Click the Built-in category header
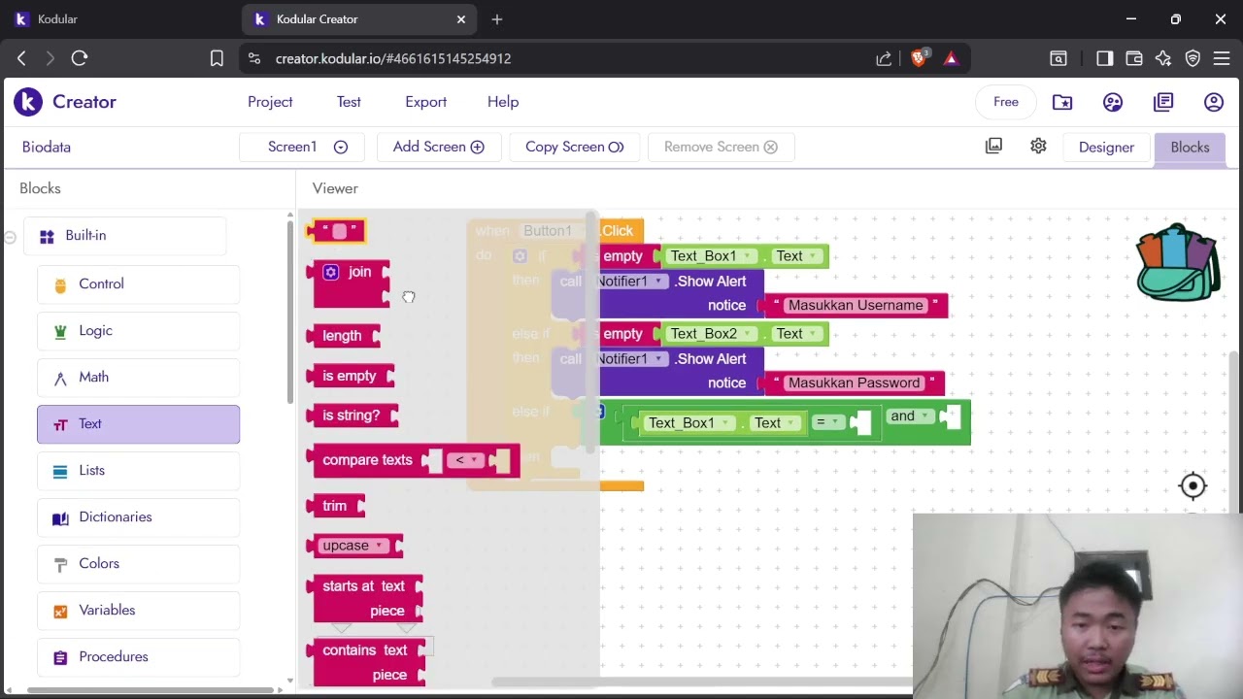This screenshot has width=1243, height=699. point(124,236)
